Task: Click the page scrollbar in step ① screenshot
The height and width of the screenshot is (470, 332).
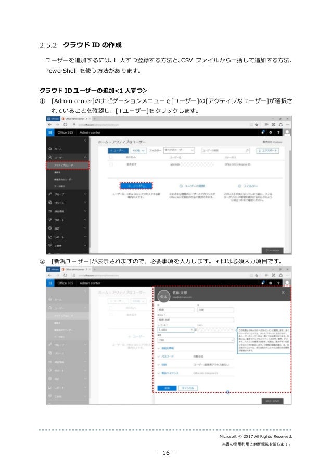Action: point(290,179)
